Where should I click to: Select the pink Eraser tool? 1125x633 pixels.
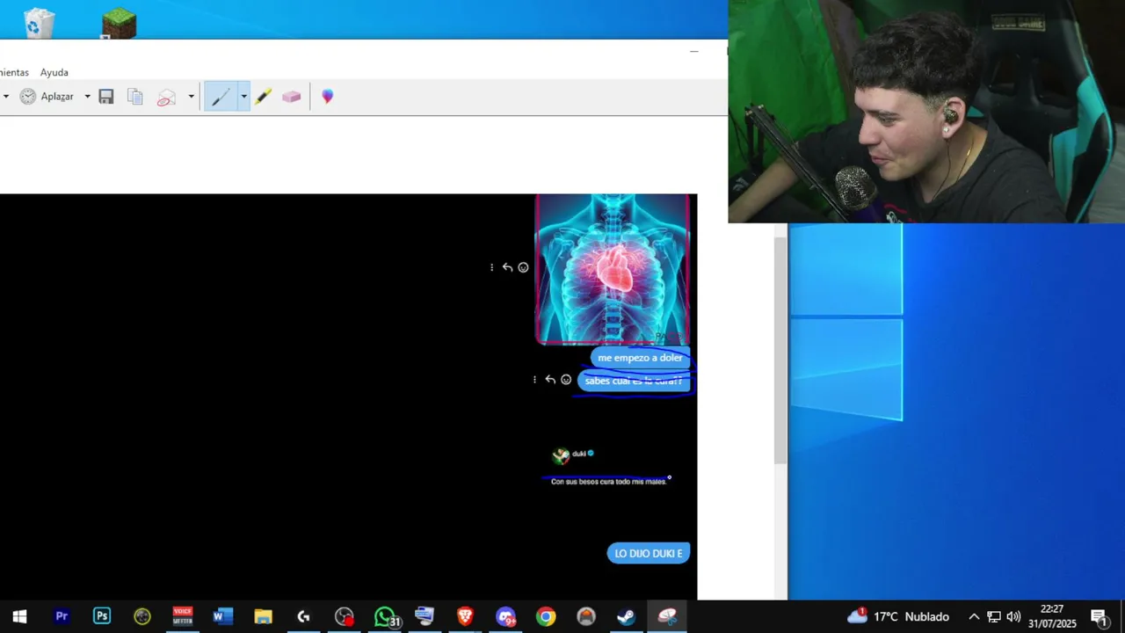pos(292,97)
